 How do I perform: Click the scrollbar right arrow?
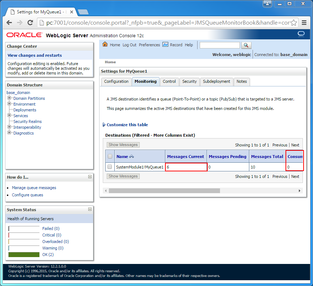pyautogui.click(x=299, y=191)
